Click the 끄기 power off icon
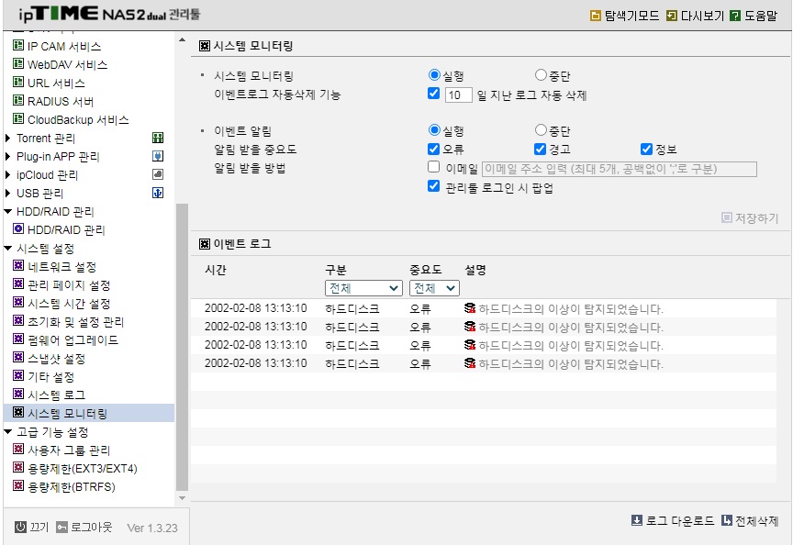This screenshot has height=545, width=793. coord(20,527)
